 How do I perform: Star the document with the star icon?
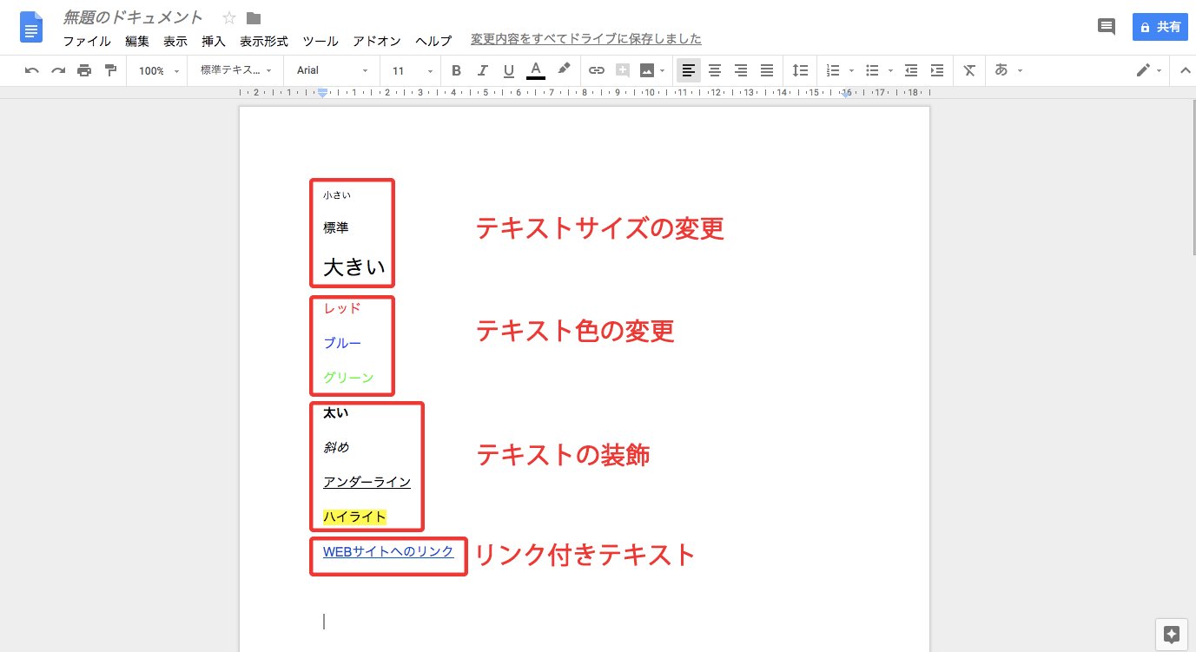tap(229, 18)
